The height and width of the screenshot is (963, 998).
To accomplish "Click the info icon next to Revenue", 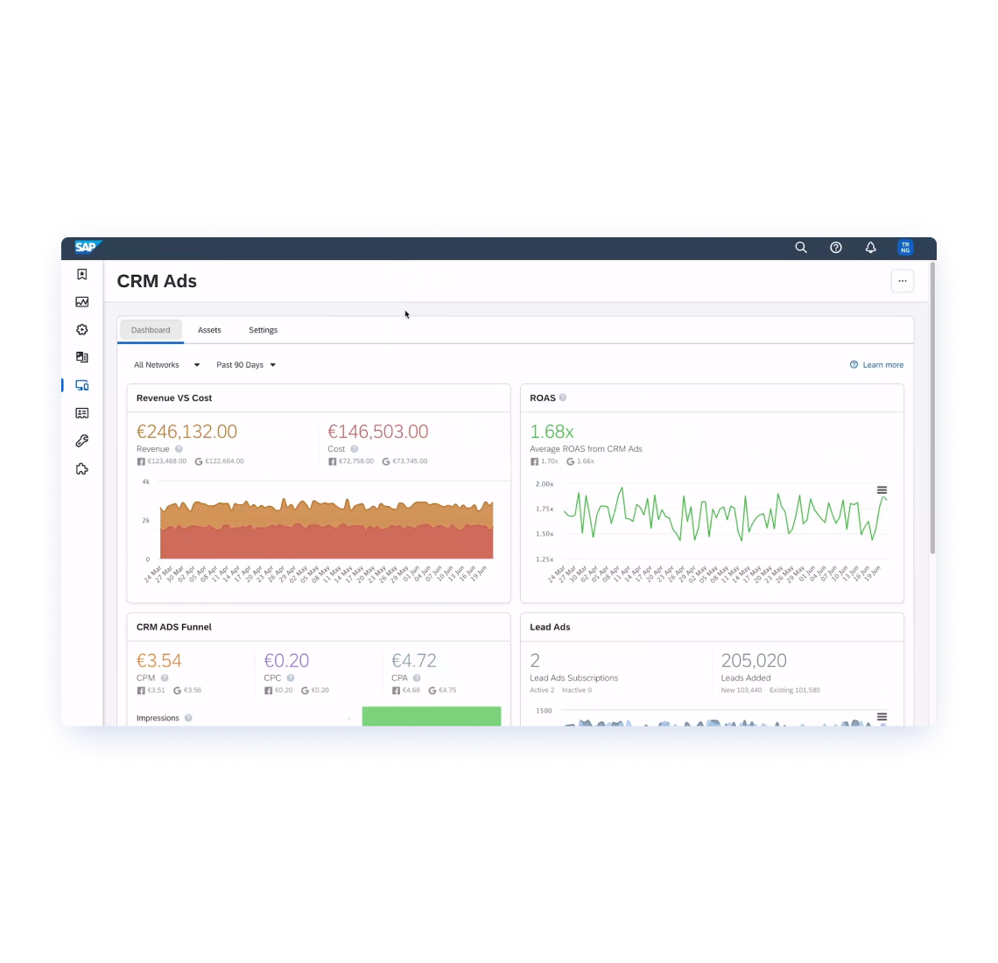I will tap(179, 449).
